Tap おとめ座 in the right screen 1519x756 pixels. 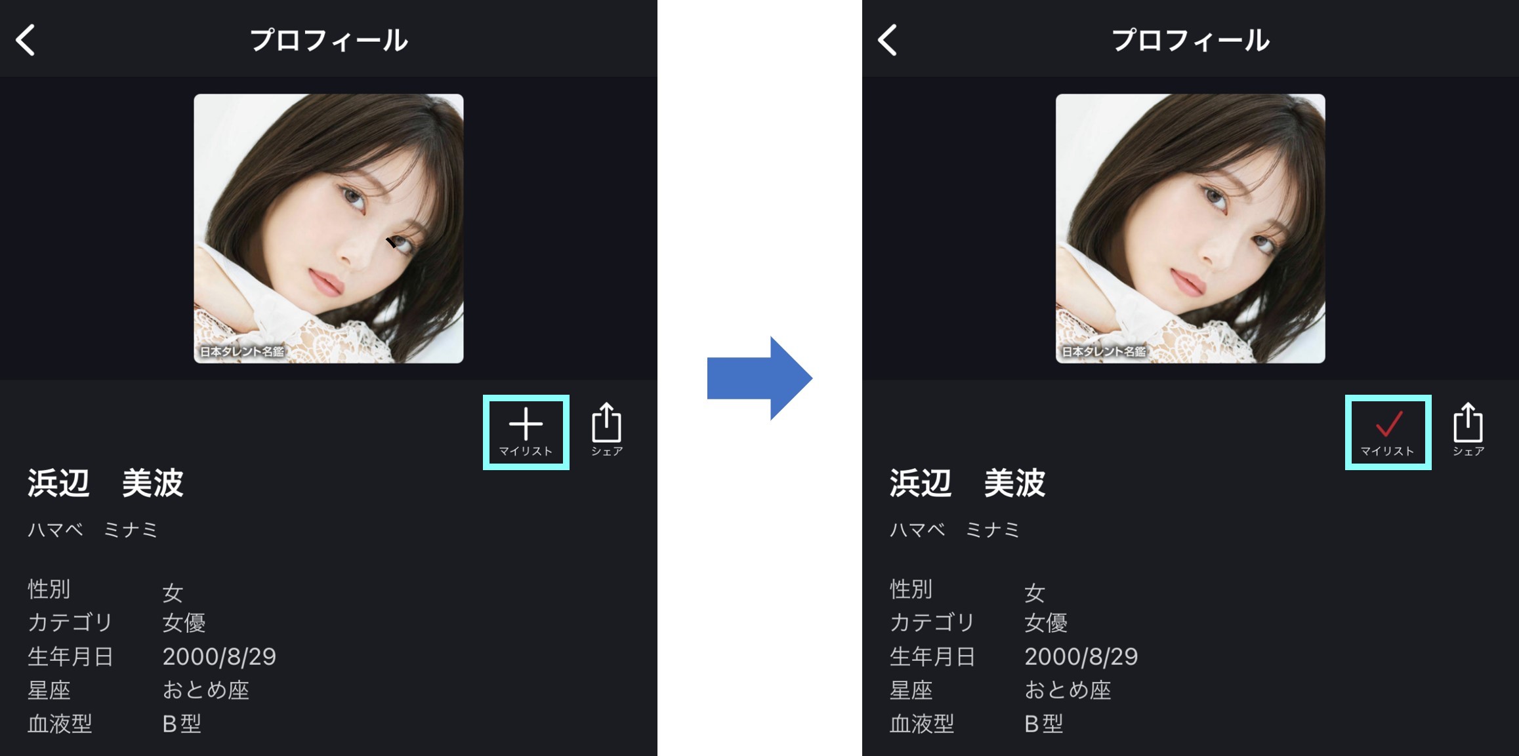tap(1068, 690)
